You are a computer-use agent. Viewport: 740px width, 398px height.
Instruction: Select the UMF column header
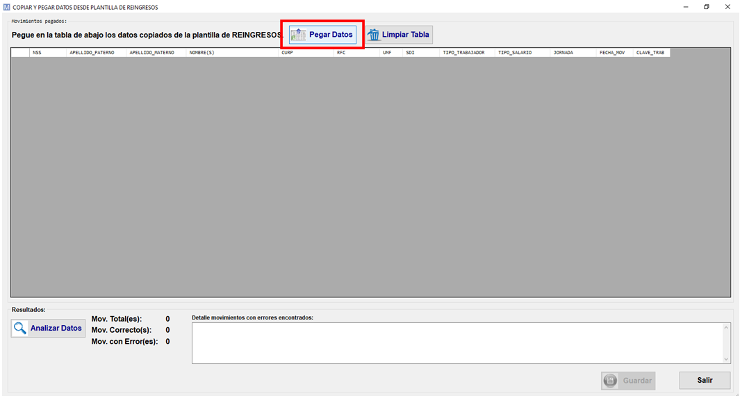coord(391,53)
